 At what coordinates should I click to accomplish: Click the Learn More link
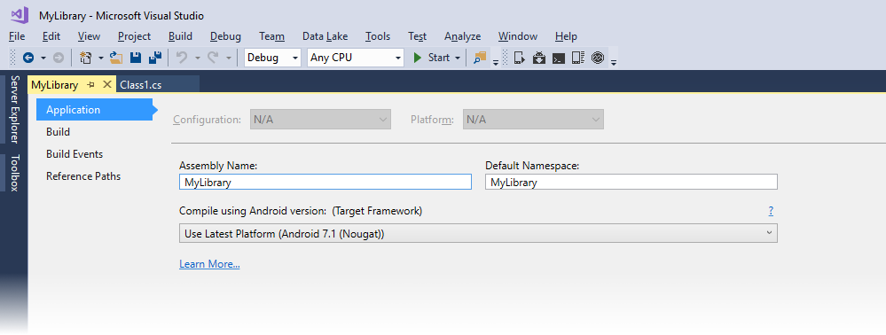pos(209,264)
